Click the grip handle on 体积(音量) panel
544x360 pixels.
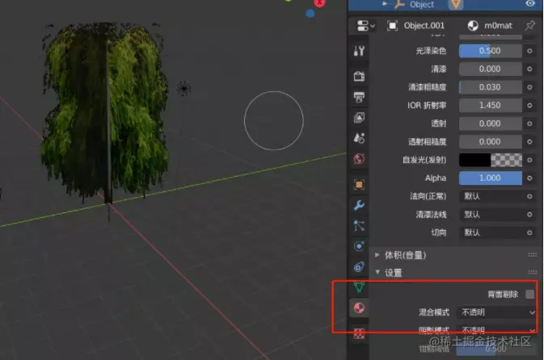pos(532,255)
